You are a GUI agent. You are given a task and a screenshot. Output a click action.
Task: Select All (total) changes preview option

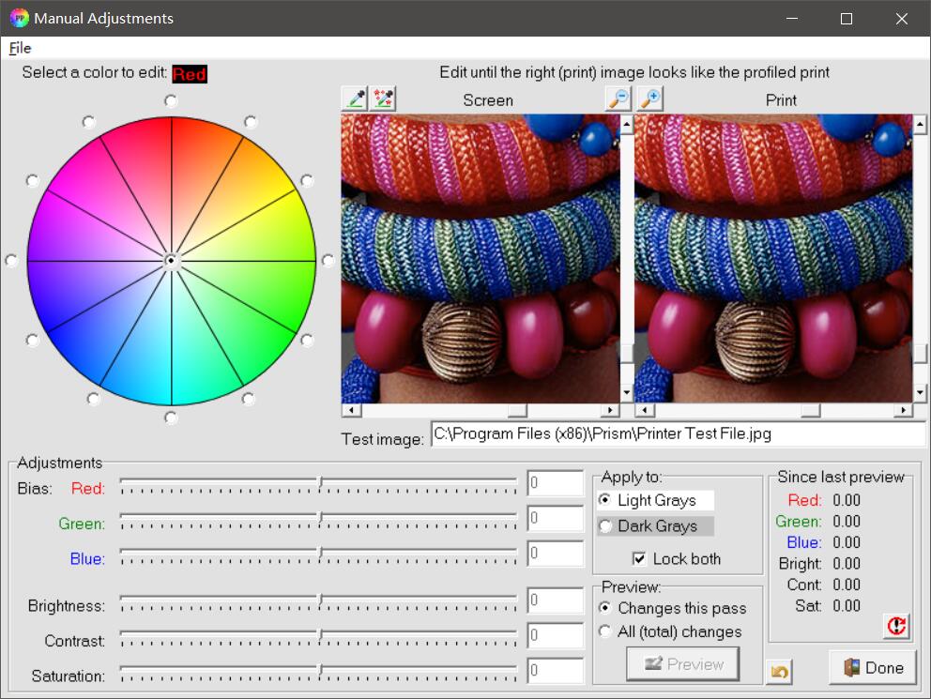click(605, 631)
